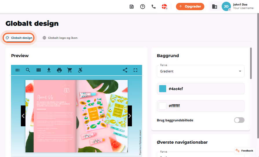Click the Feedback button
This screenshot has width=259, height=157.
pyautogui.click(x=245, y=151)
